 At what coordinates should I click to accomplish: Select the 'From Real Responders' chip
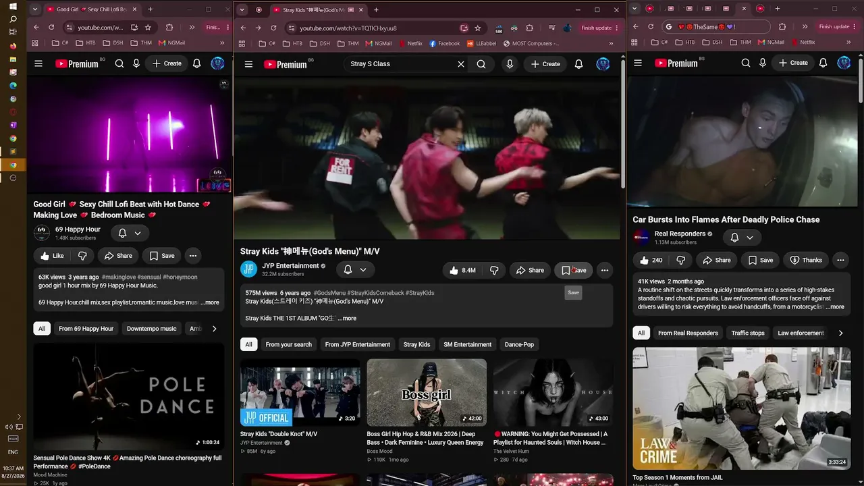coord(688,333)
